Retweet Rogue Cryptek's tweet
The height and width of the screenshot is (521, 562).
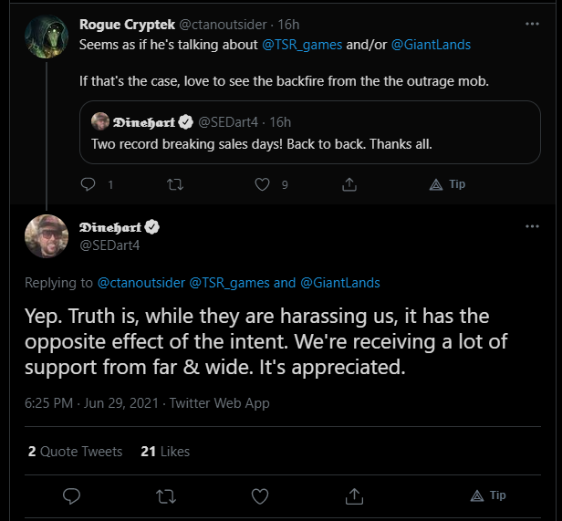(175, 184)
